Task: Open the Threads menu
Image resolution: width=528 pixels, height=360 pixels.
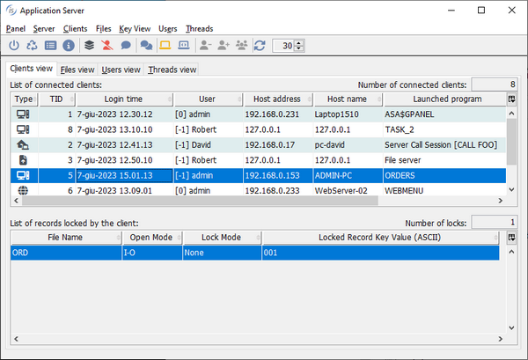Action: pyautogui.click(x=200, y=29)
